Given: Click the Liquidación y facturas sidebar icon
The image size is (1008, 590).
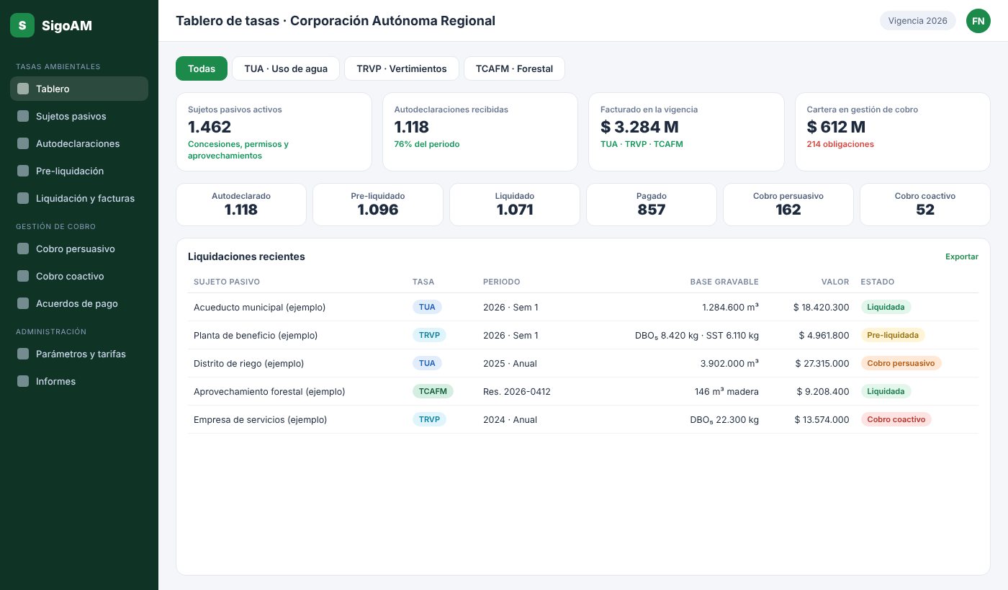Looking at the screenshot, I should (23, 198).
